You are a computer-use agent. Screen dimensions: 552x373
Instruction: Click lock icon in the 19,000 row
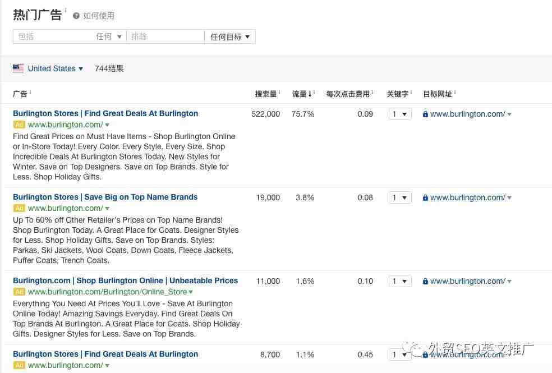point(425,198)
